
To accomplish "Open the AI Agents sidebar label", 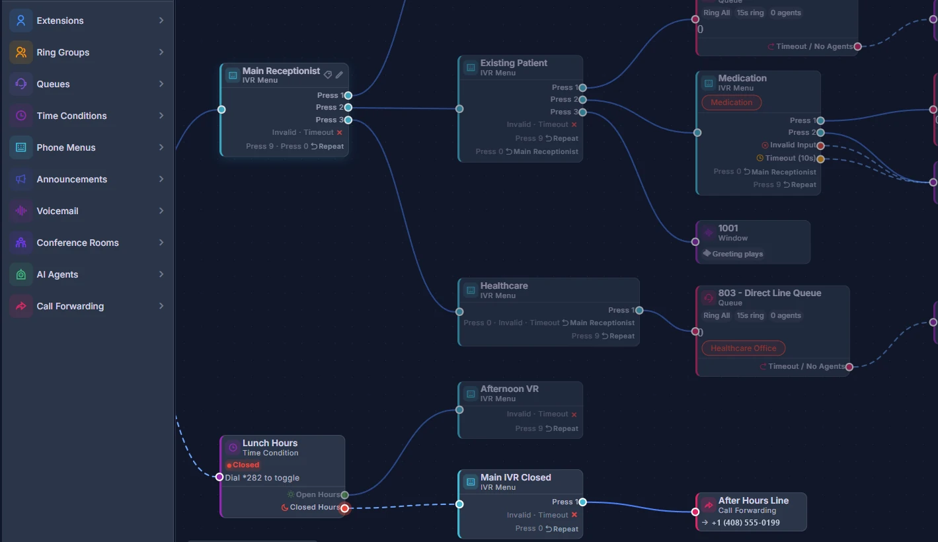I will 58,274.
